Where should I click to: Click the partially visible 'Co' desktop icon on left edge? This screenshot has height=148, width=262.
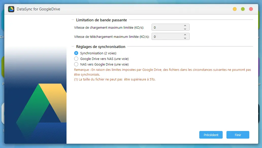coord(2,28)
